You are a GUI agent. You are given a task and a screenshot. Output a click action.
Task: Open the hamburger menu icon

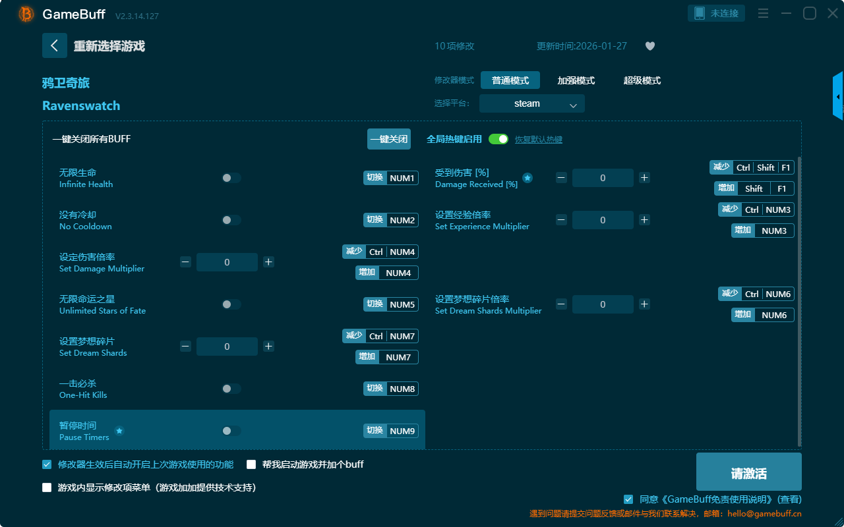click(x=763, y=14)
